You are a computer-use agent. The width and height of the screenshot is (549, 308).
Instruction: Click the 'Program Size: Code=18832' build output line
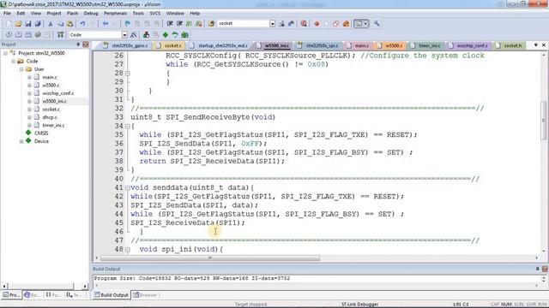(x=192, y=279)
